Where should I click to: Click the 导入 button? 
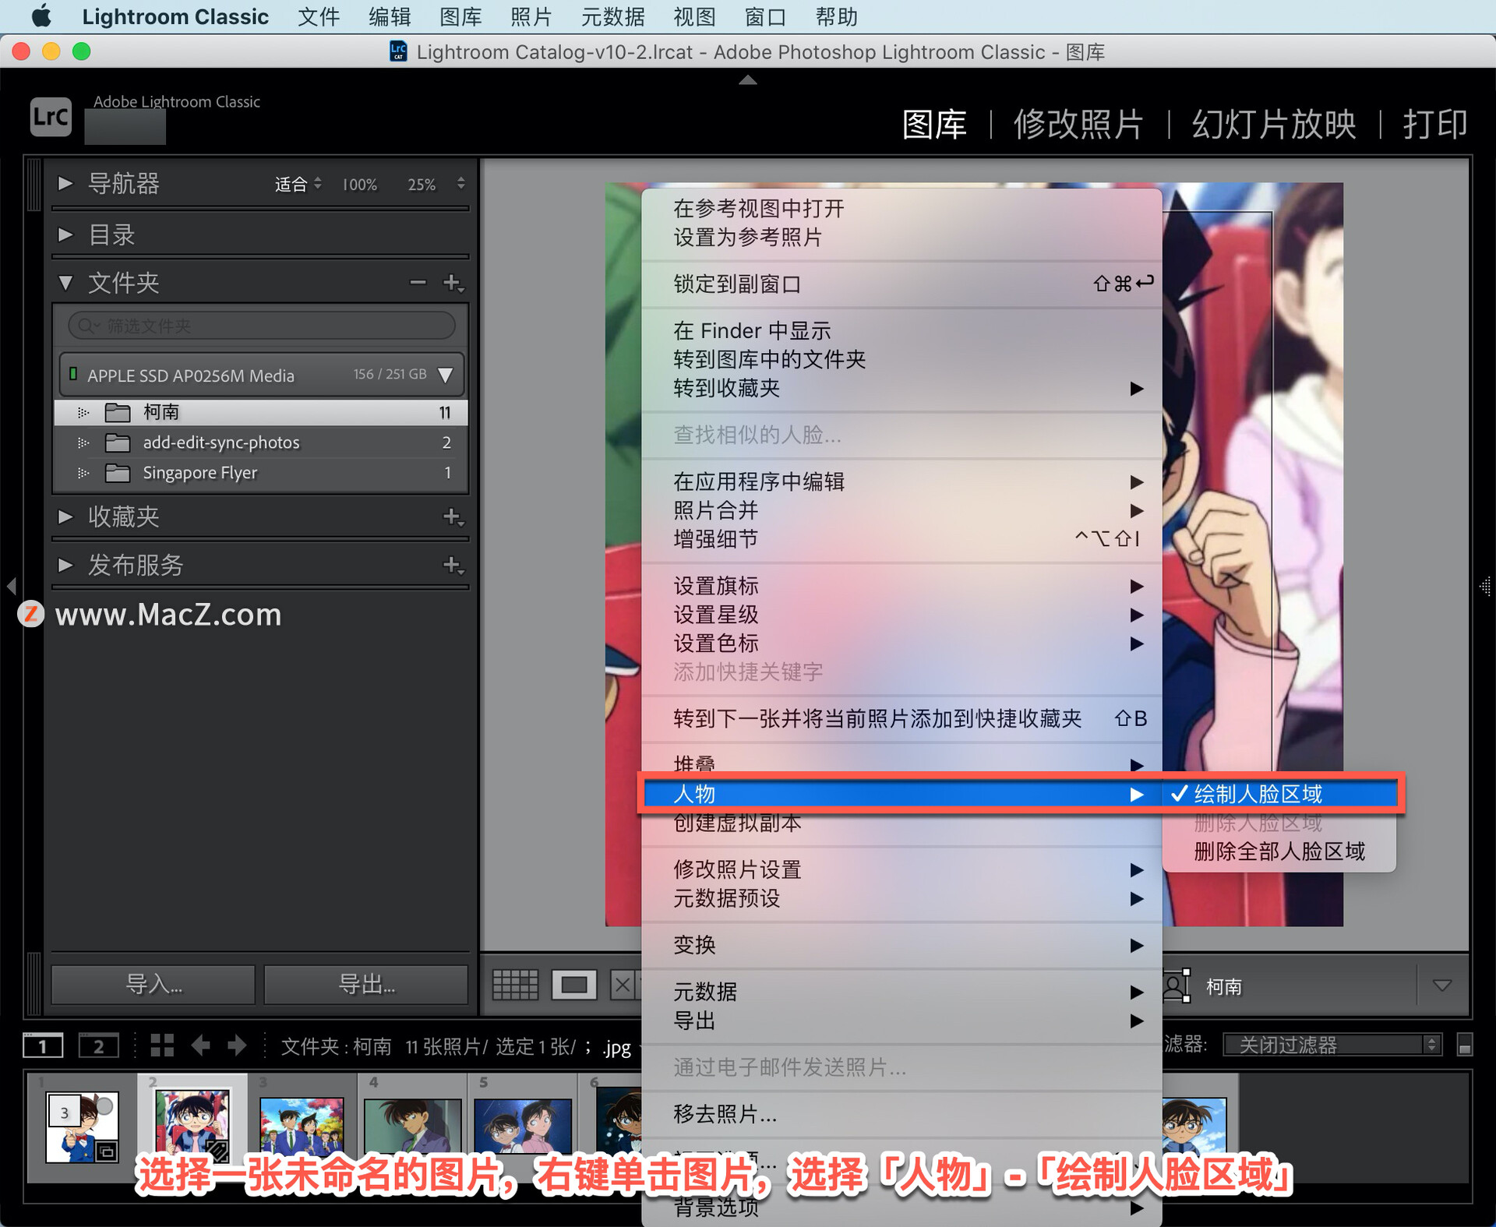coord(153,985)
